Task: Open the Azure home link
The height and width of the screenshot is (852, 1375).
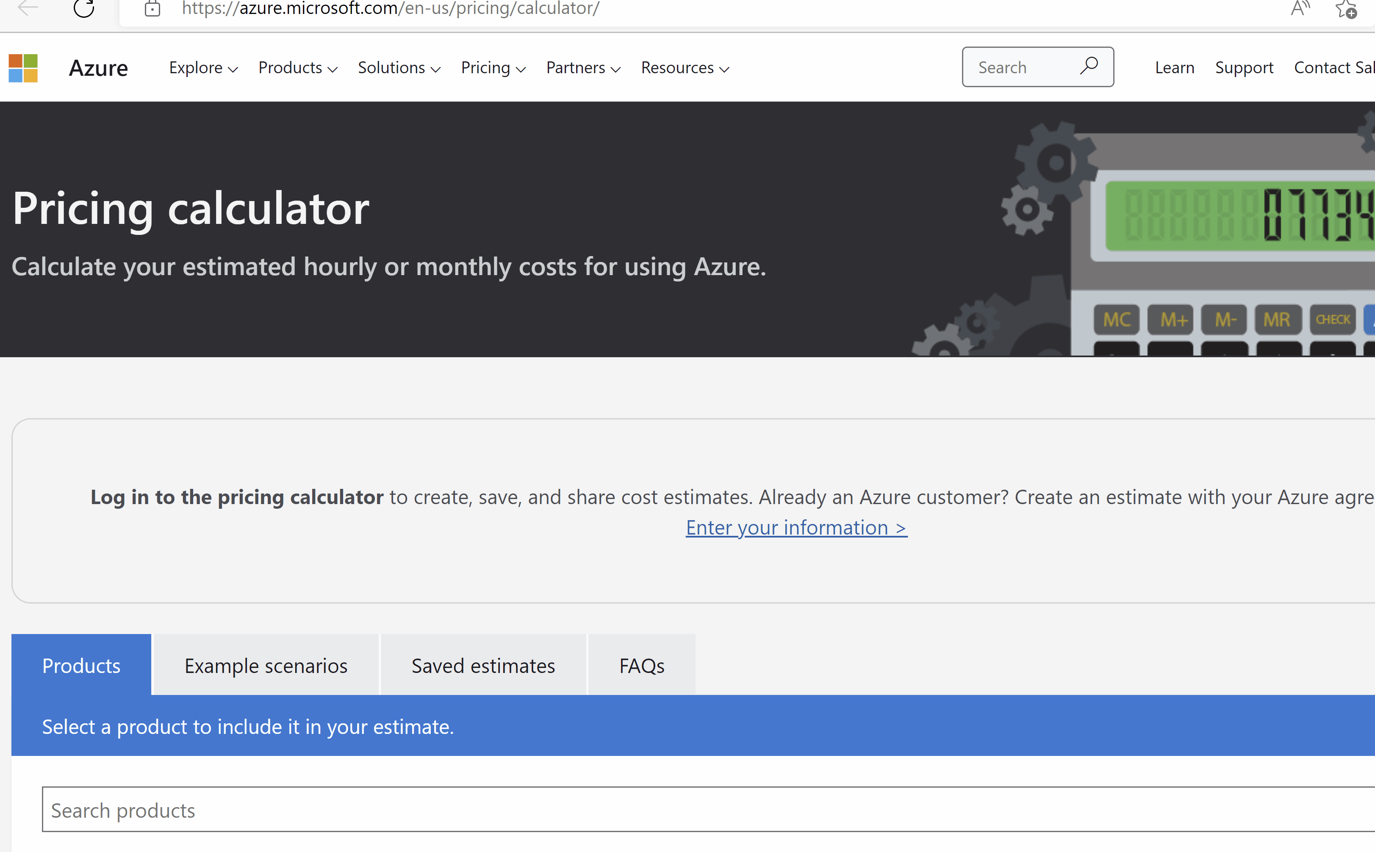Action: pos(98,68)
